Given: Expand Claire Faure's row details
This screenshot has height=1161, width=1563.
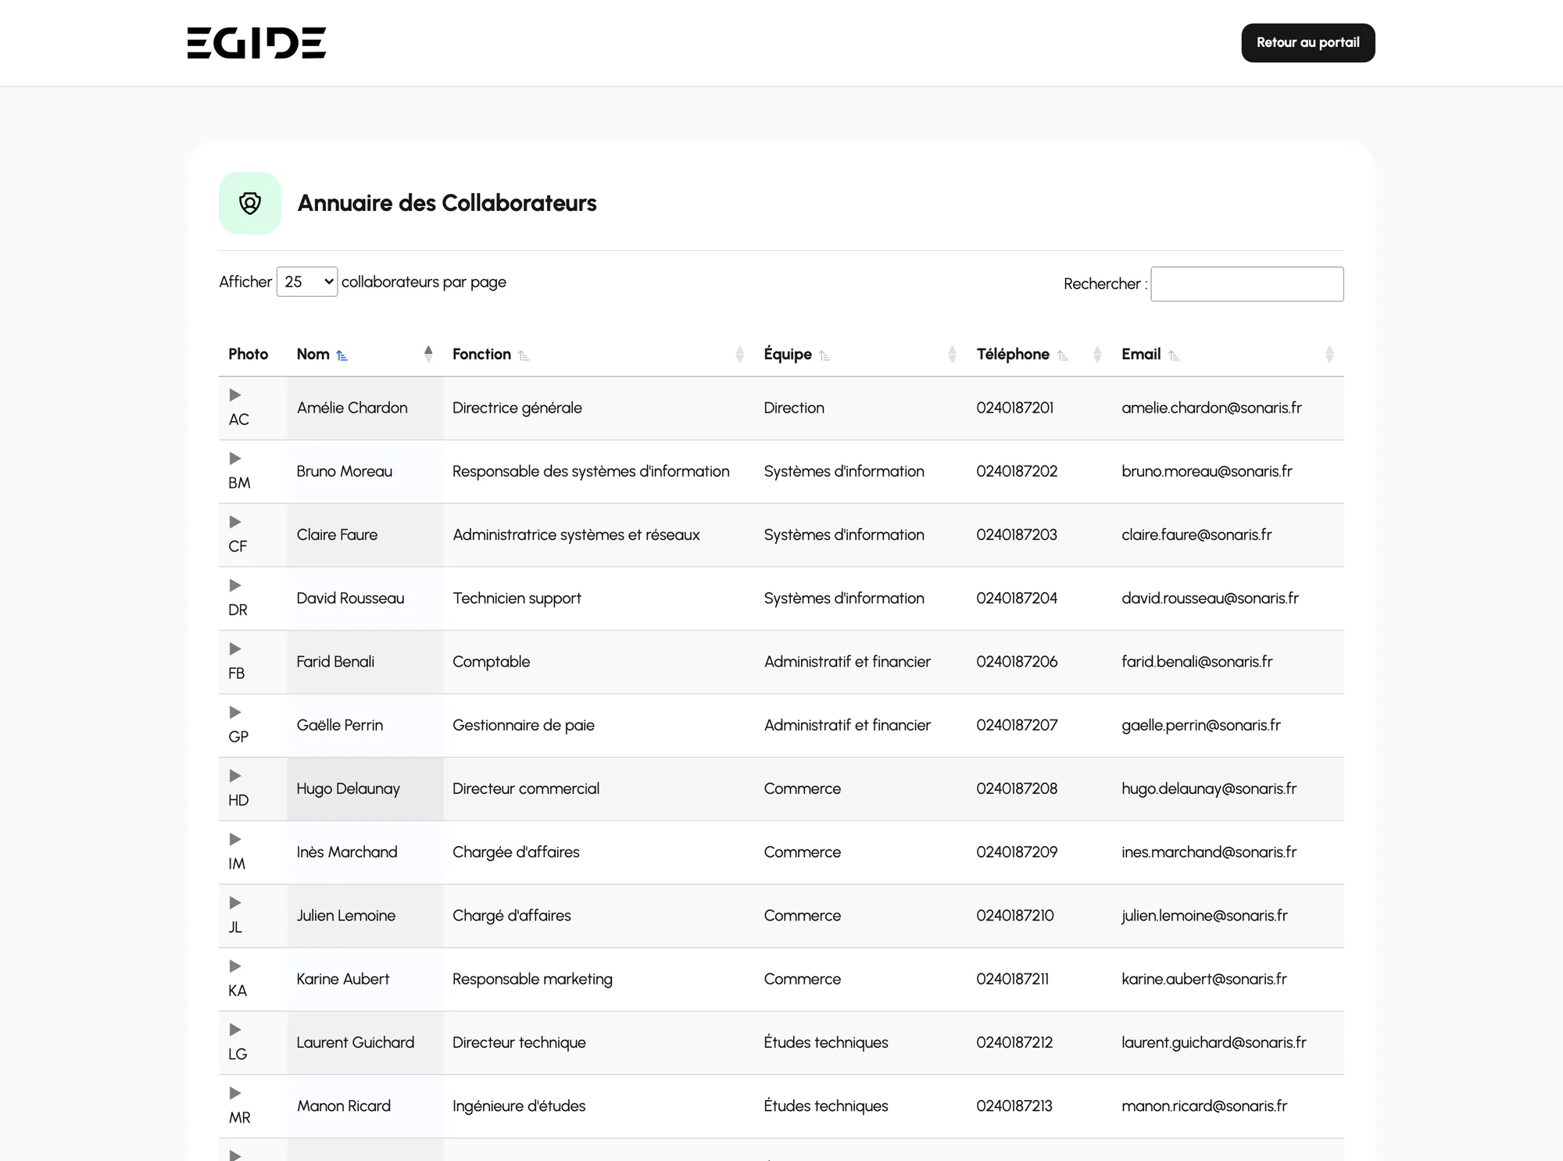Looking at the screenshot, I should pyautogui.click(x=235, y=522).
